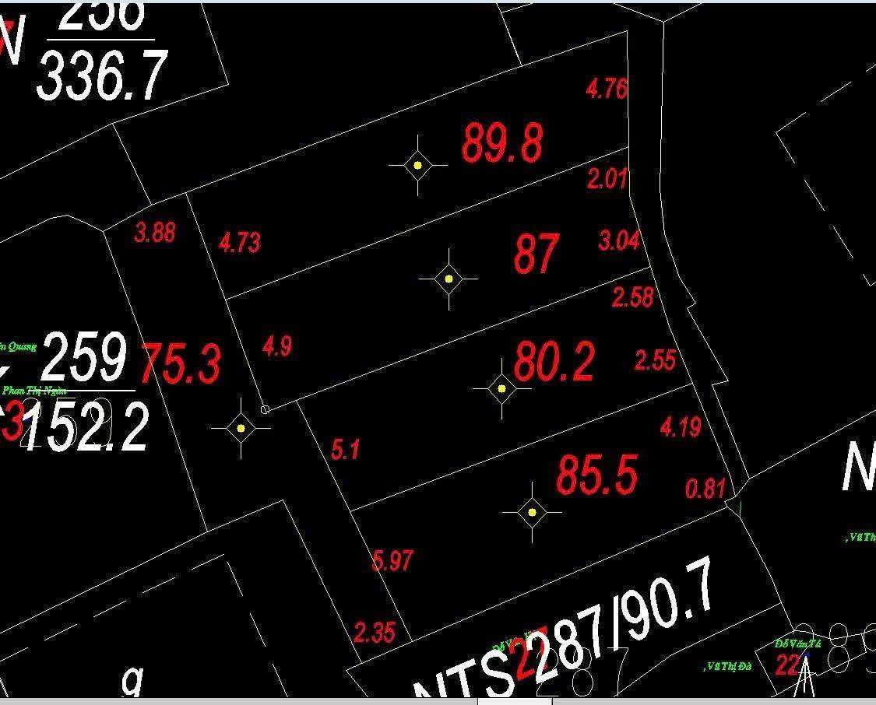
Task: Click the point marker beside area 89.8
Action: tap(418, 165)
